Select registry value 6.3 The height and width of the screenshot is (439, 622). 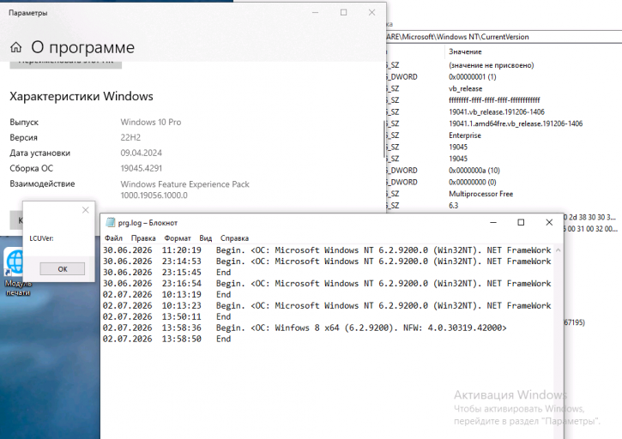pyautogui.click(x=453, y=206)
